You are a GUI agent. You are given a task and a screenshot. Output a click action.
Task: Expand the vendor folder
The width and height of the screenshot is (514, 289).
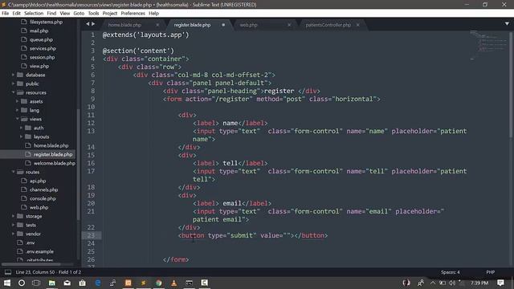tap(13, 234)
